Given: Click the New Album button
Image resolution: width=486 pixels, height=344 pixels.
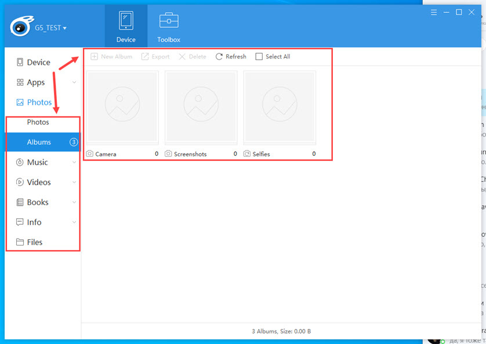Looking at the screenshot, I should tap(111, 56).
